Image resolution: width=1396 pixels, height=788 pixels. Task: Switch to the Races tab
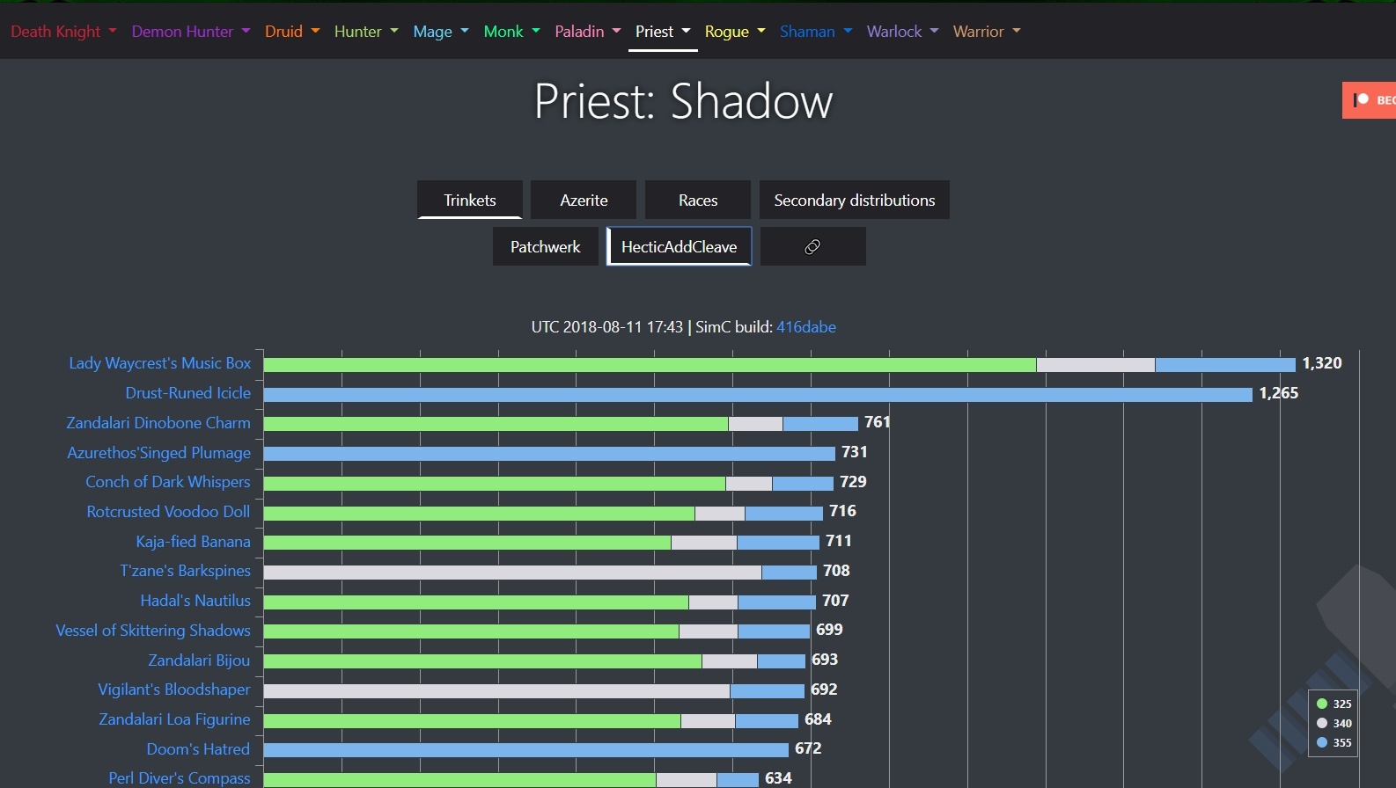tap(698, 200)
